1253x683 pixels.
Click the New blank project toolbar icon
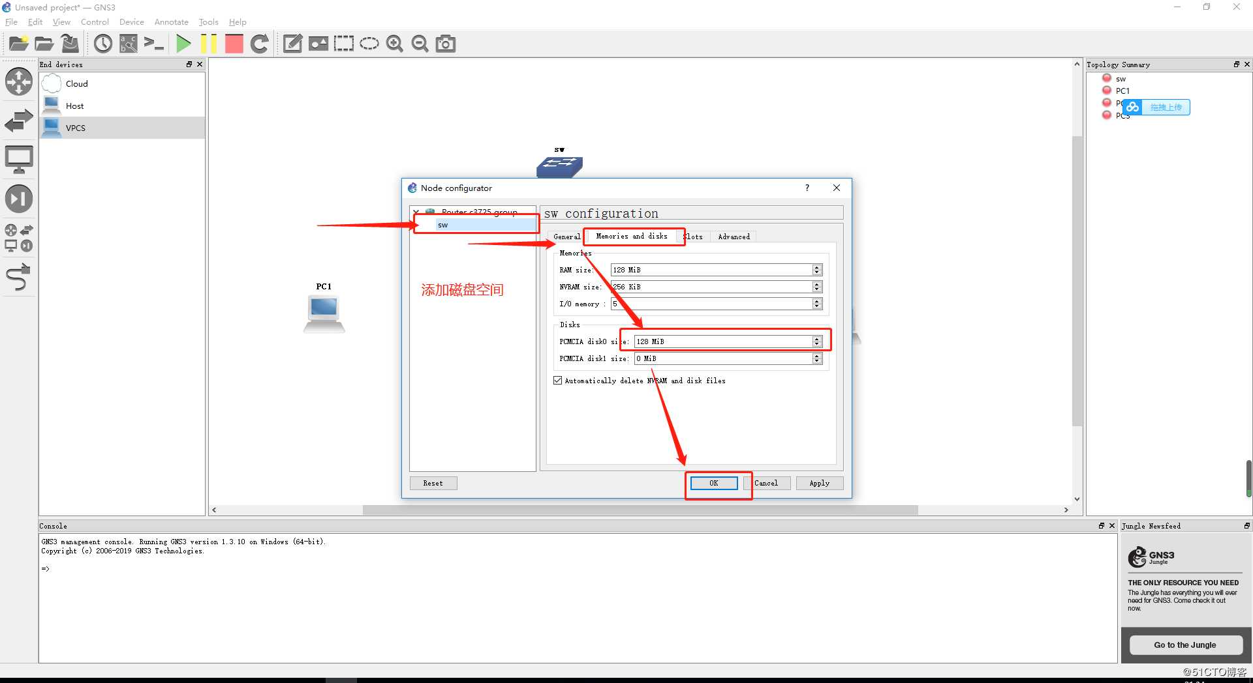[18, 44]
